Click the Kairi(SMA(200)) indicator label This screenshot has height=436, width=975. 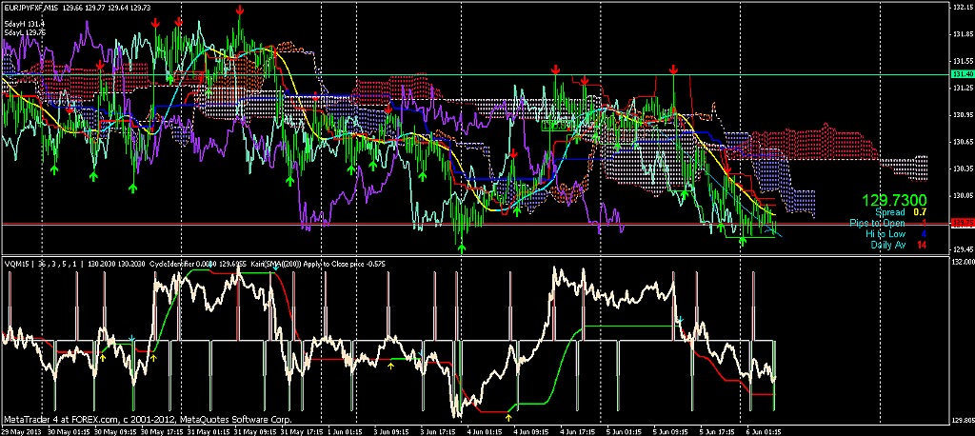tap(275, 264)
